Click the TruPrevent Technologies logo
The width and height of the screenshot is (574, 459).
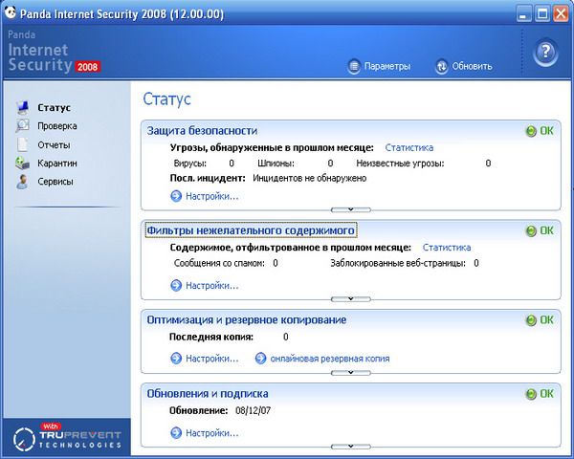tap(65, 437)
